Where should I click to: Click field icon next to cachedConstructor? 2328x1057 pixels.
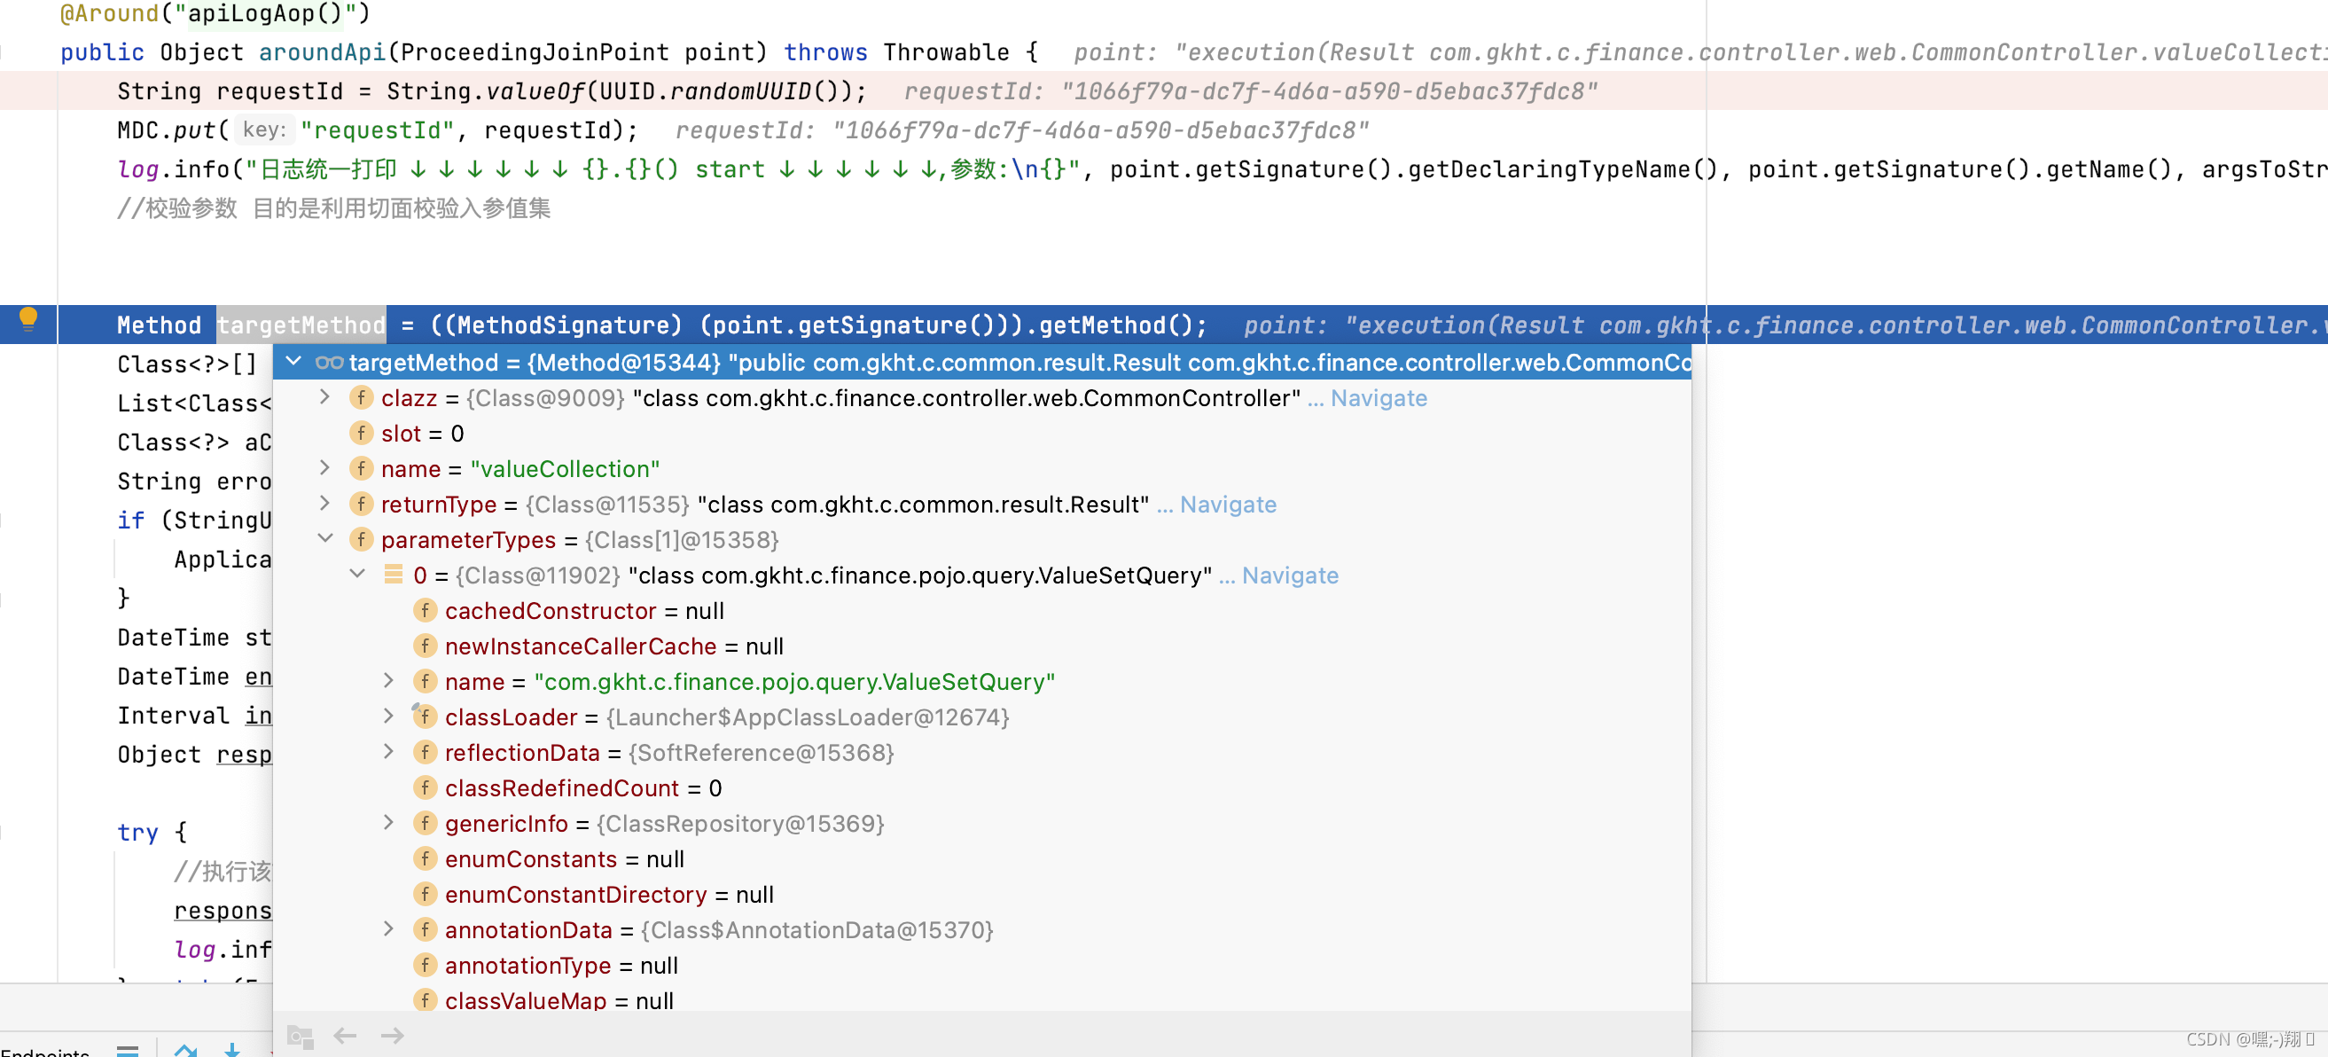click(425, 610)
